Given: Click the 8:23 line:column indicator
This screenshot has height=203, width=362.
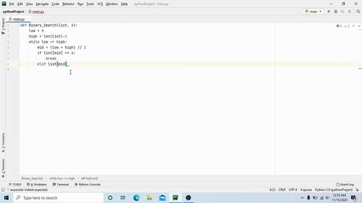Looking at the screenshot, I should pyautogui.click(x=273, y=190).
